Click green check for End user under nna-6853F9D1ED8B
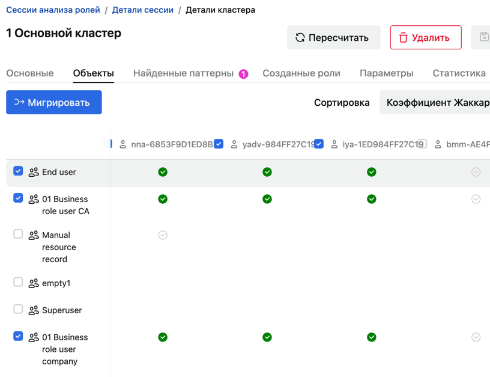Screen dimensions: 490x377 point(163,172)
